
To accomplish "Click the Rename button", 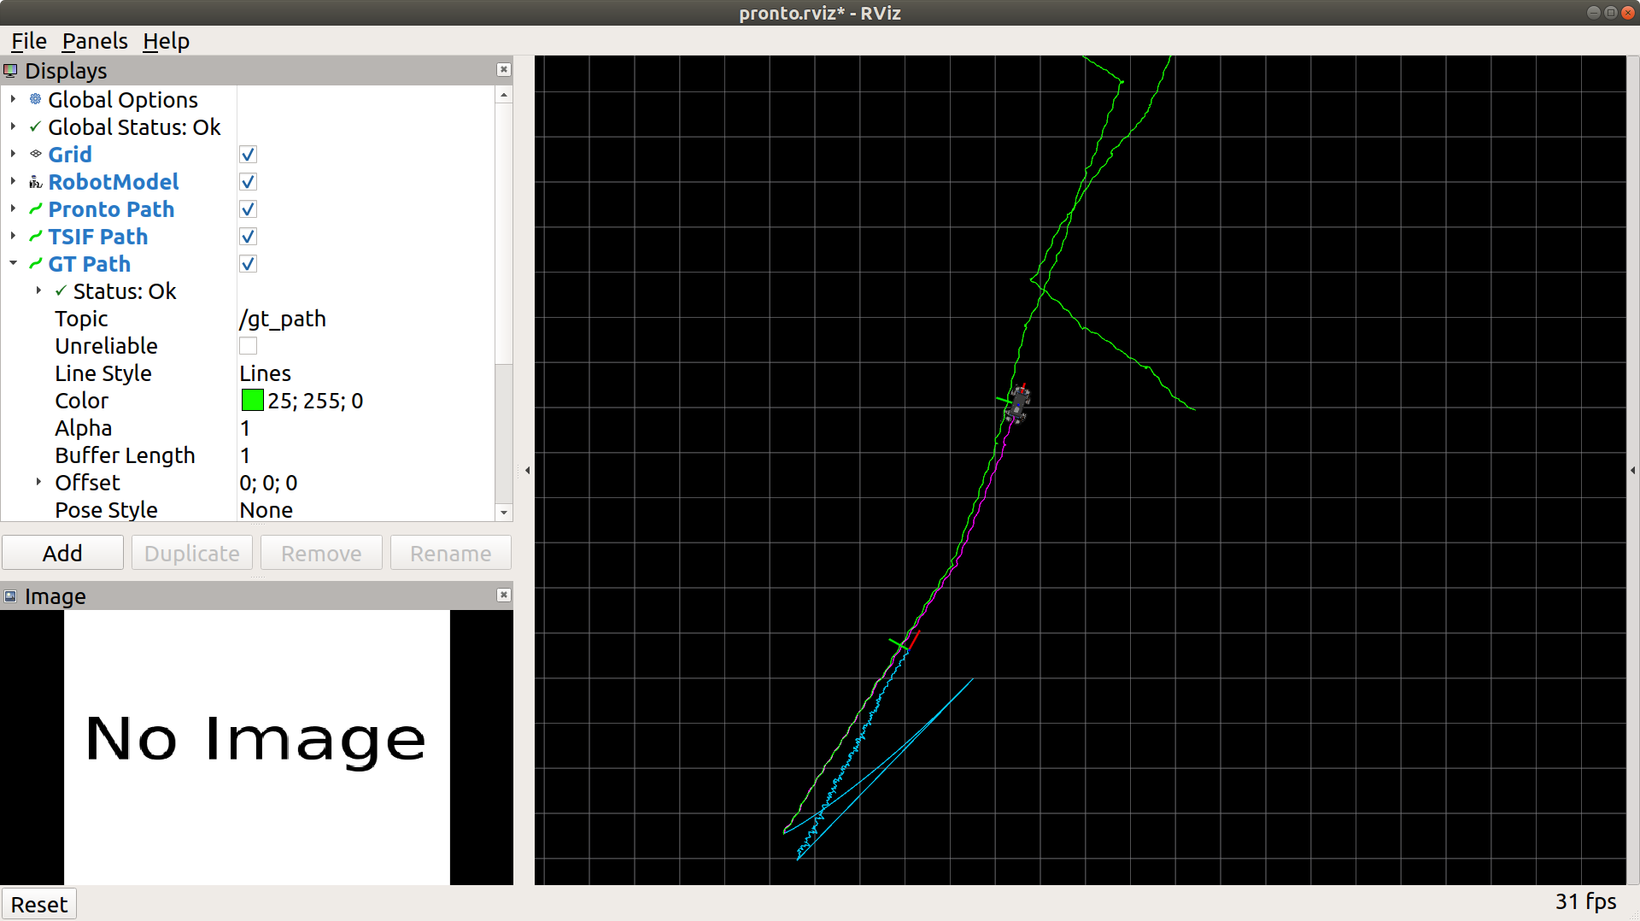I will tap(450, 553).
